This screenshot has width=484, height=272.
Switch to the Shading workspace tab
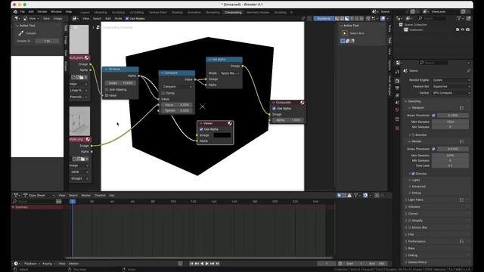pos(177,12)
